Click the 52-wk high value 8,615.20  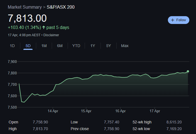pyautogui.click(x=174, y=122)
